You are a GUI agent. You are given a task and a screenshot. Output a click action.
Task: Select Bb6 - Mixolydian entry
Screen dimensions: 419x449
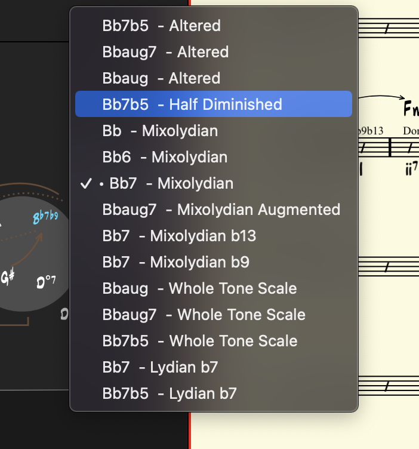point(165,157)
